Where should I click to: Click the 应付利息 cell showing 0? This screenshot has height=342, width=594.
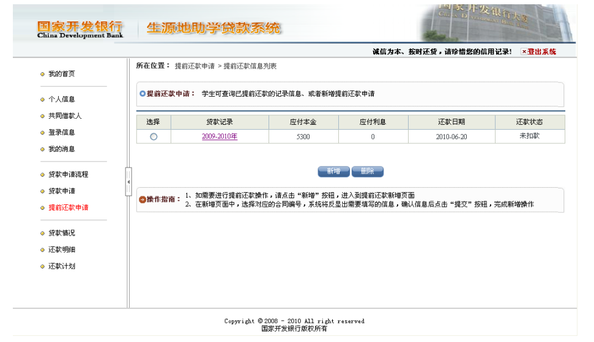pos(373,136)
